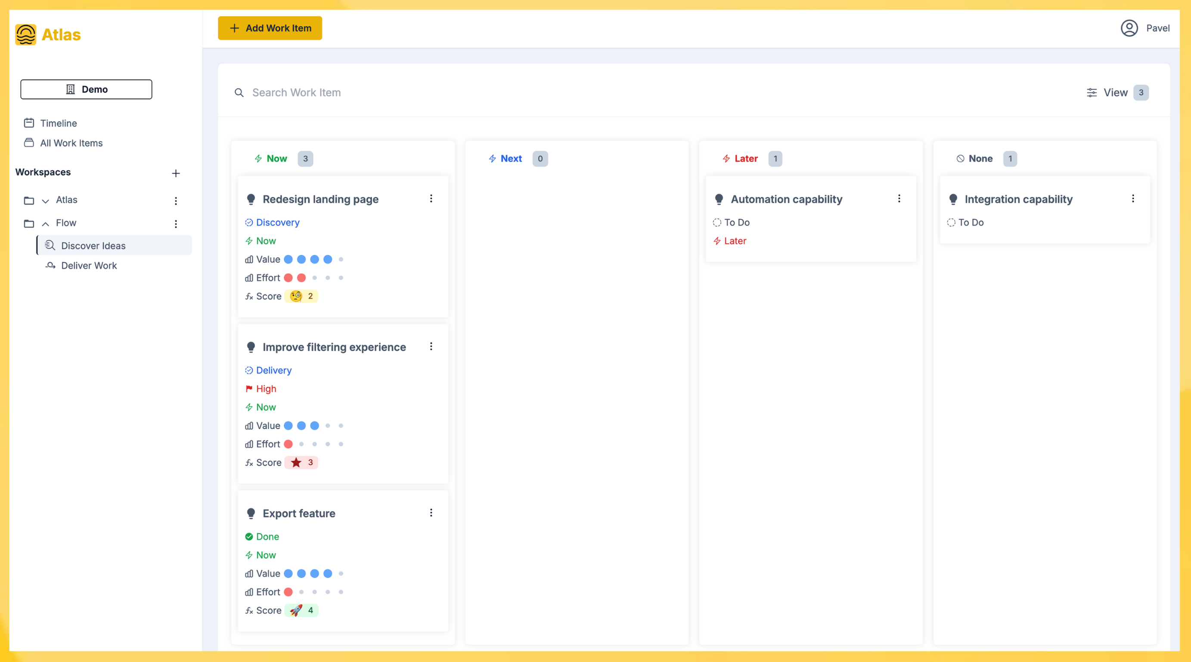
Task: Open the Demo organization selector
Action: [x=86, y=89]
